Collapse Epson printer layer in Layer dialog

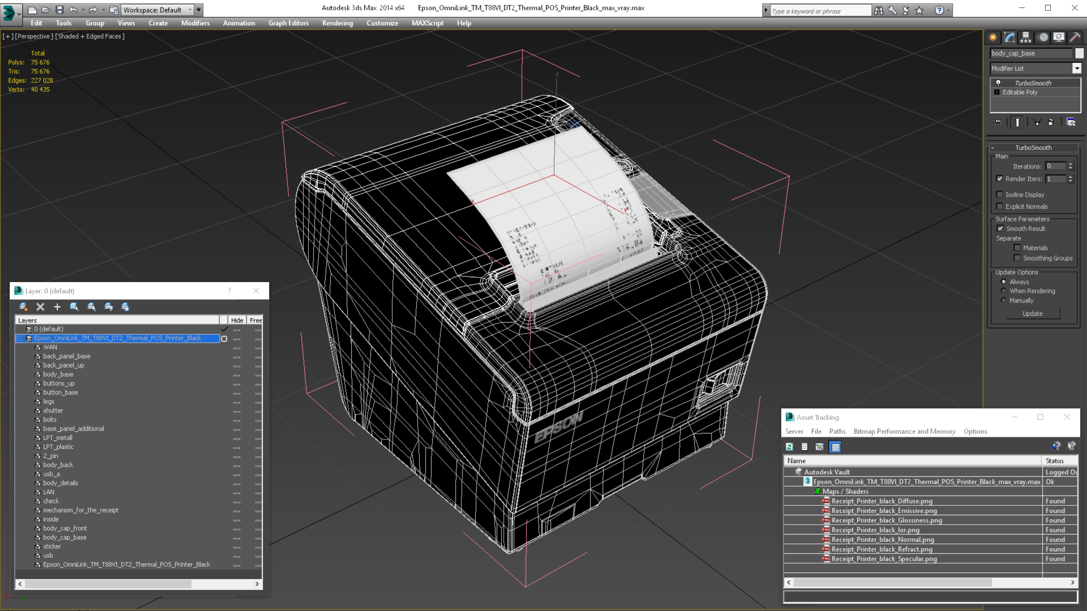click(20, 338)
